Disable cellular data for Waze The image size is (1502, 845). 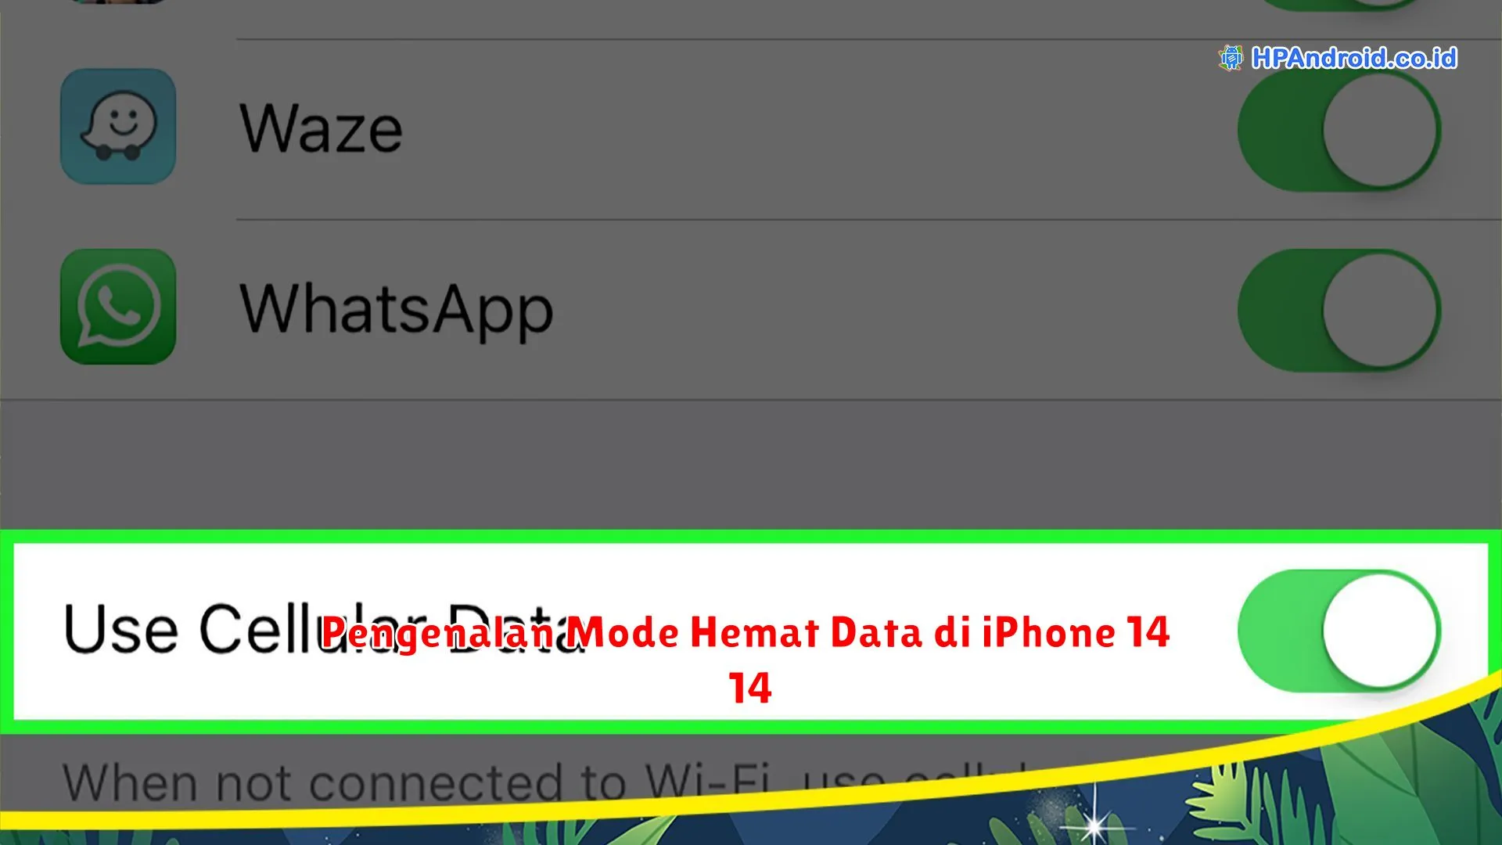click(x=1339, y=130)
